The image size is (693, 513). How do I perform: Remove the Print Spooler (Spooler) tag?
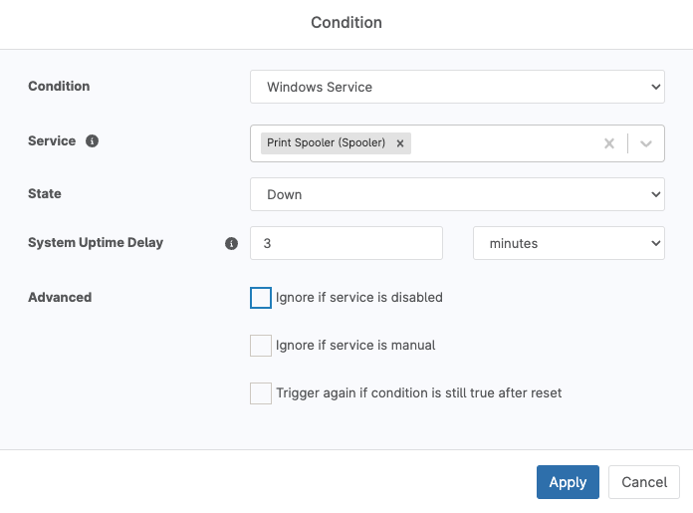click(x=400, y=143)
